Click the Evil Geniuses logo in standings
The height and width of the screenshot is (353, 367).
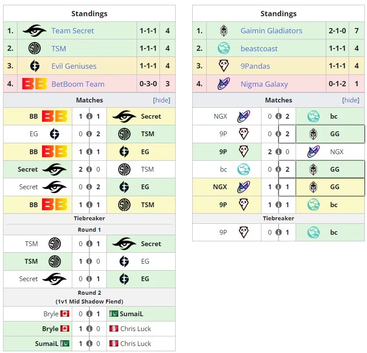[x=35, y=66]
